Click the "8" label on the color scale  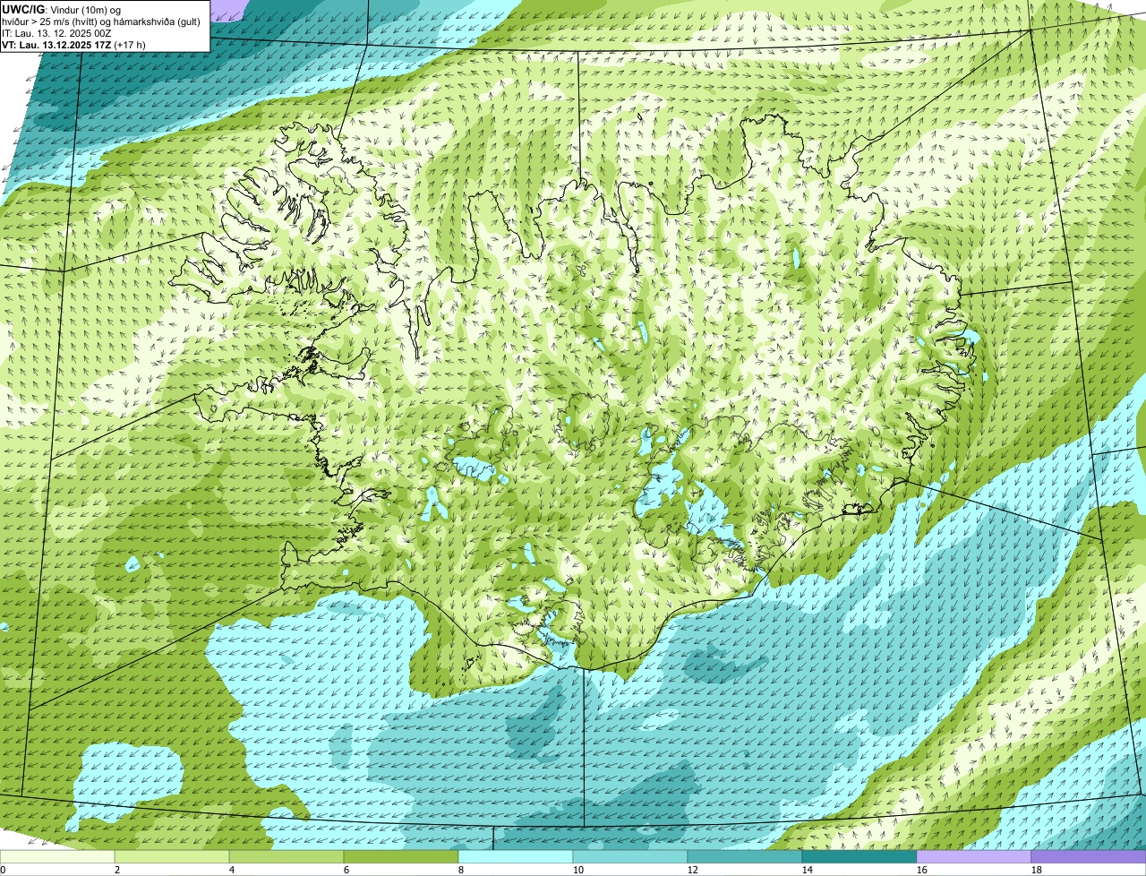(461, 870)
